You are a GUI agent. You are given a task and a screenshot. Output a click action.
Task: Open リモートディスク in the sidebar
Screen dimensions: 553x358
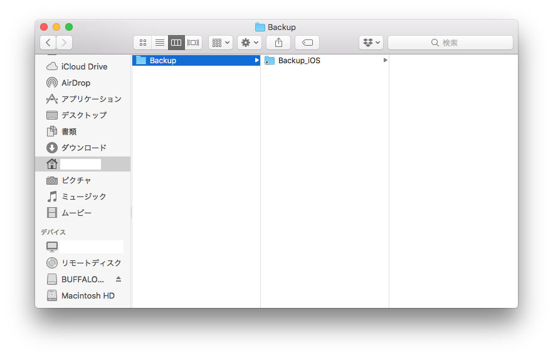coord(83,263)
